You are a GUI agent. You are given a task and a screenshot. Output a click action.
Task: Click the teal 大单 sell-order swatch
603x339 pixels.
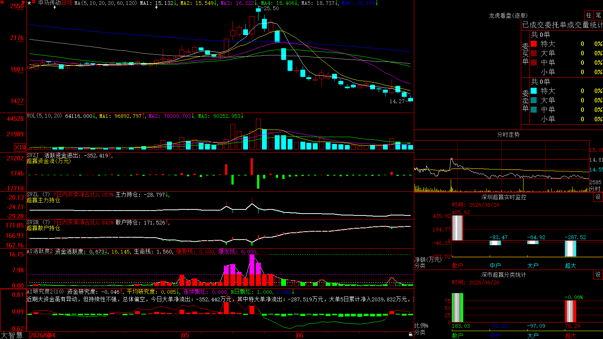pyautogui.click(x=534, y=100)
